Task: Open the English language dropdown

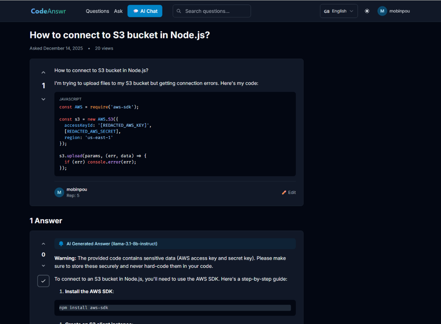Action: [338, 11]
